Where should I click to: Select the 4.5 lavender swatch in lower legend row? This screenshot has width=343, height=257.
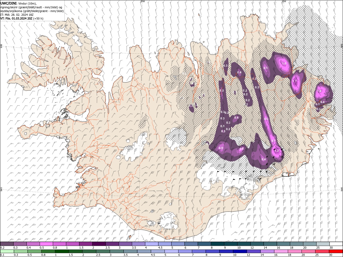pyautogui.click(x=158, y=251)
